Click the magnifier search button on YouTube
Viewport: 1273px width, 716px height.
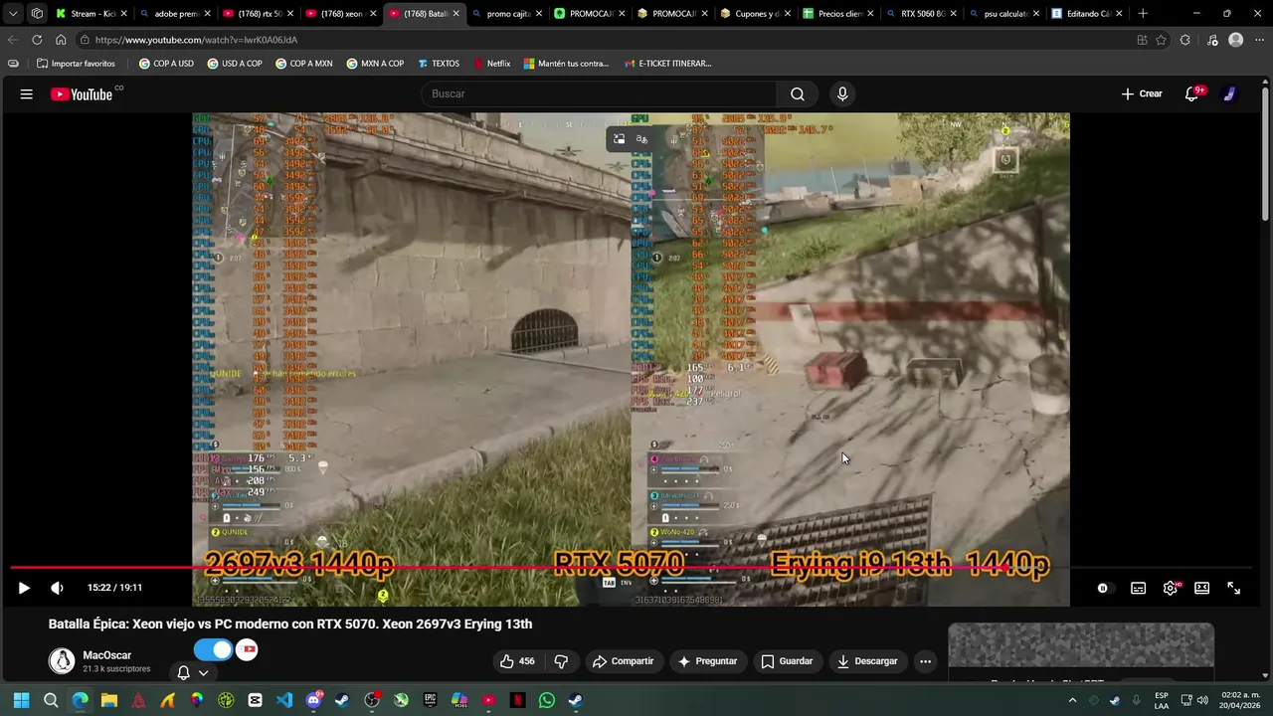[x=797, y=93]
